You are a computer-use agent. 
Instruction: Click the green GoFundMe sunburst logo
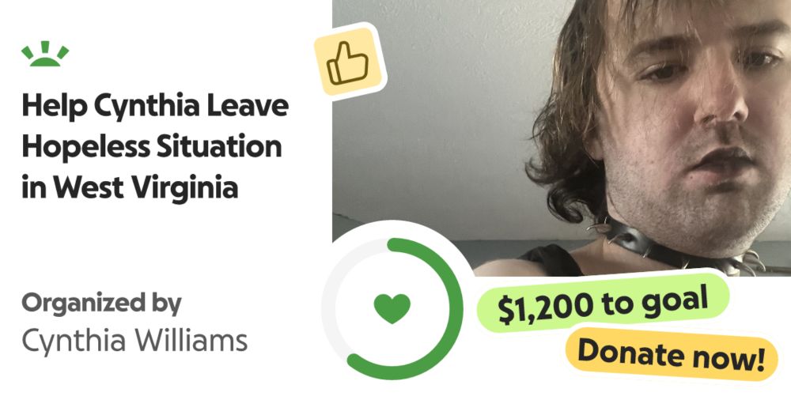[45, 54]
